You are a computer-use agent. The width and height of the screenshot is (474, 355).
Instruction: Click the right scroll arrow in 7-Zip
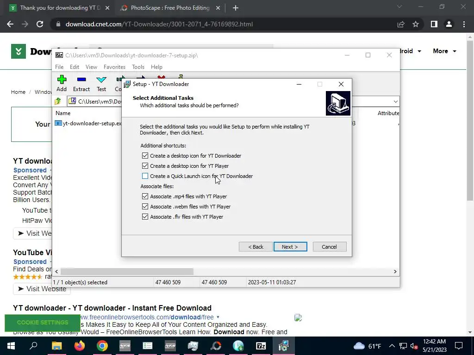(395, 272)
